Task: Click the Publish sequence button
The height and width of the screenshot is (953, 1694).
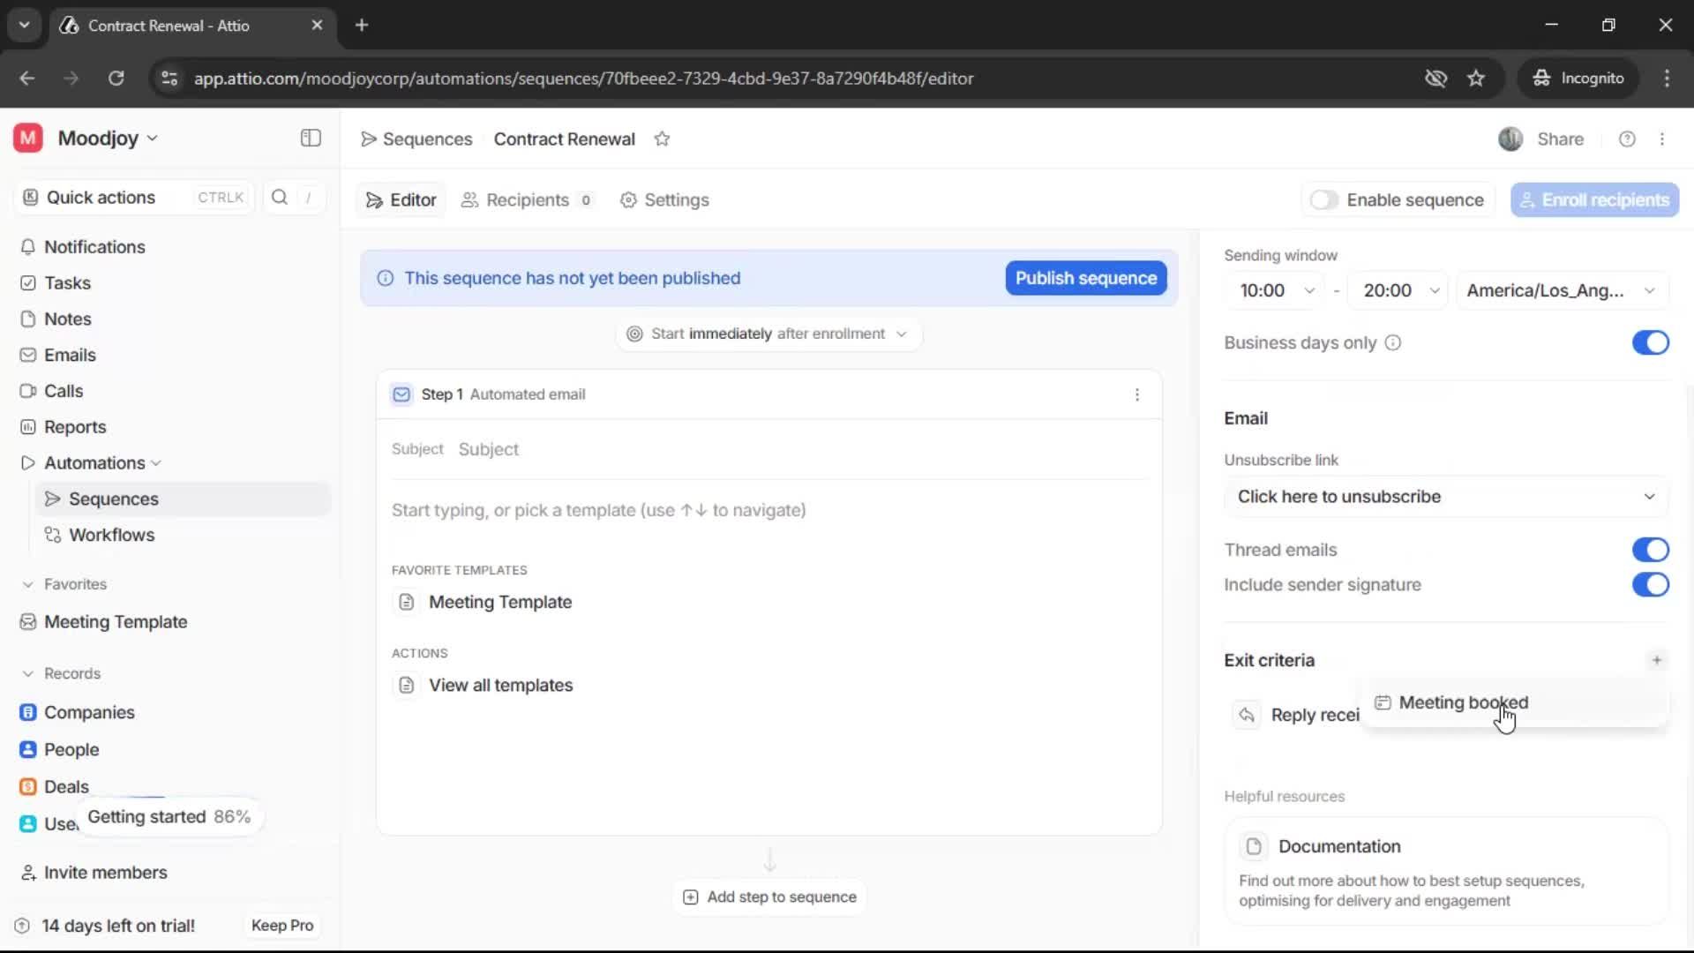Action: point(1085,279)
